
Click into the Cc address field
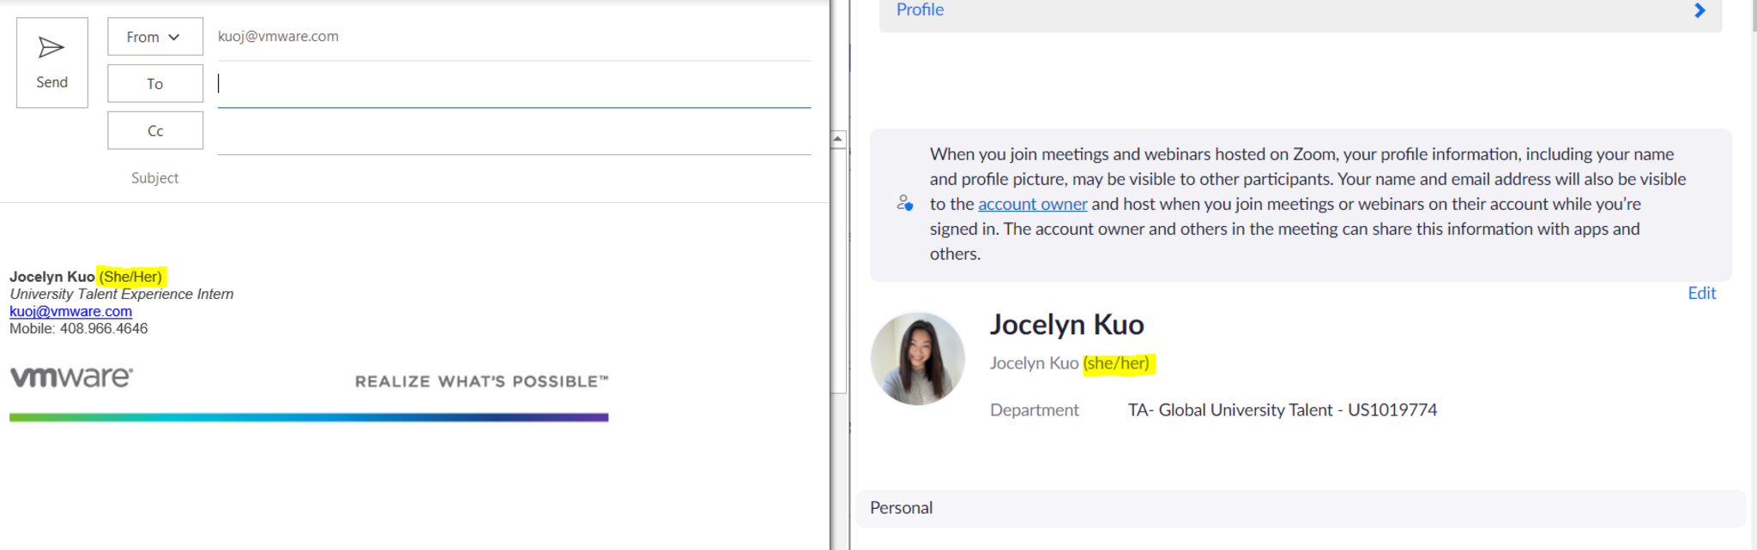513,131
